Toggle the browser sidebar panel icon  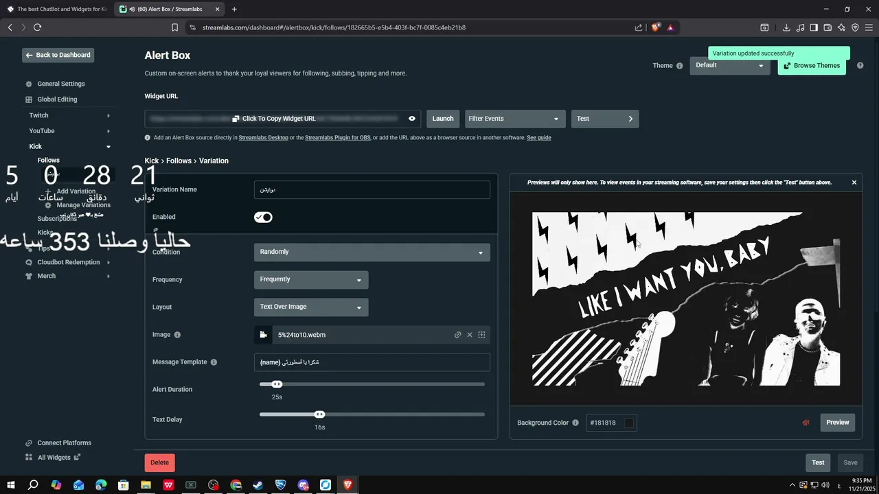pos(814,27)
